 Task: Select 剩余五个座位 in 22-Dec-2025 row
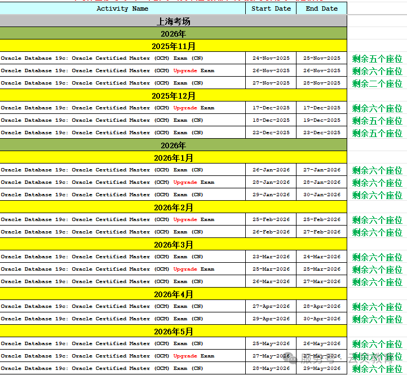tap(377, 133)
